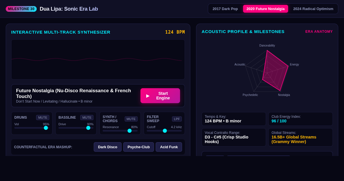
Task: Click the Acoustic Profile & Milestones heading
Action: coord(243,32)
